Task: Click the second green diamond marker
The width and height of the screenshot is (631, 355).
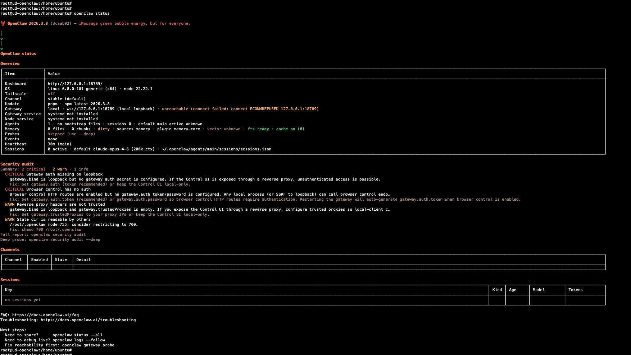Action: (x=2, y=49)
